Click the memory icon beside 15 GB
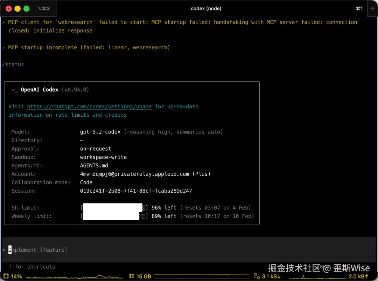This screenshot has height=281, width=378. tap(131, 276)
